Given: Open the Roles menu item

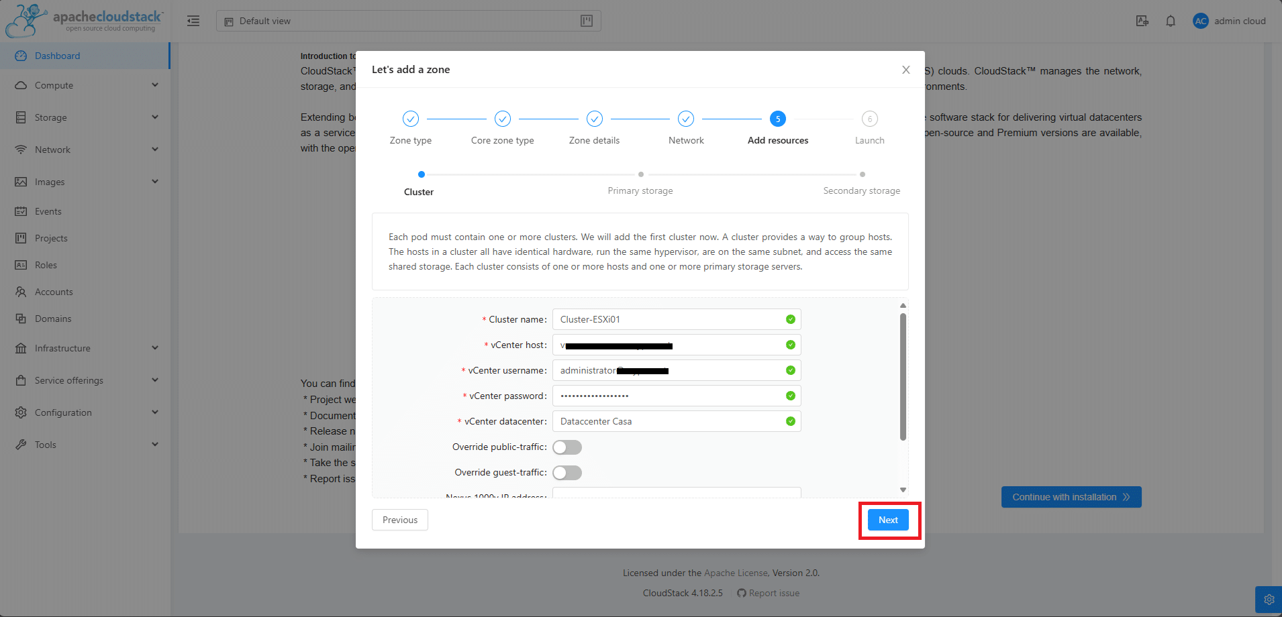Looking at the screenshot, I should pos(85,265).
